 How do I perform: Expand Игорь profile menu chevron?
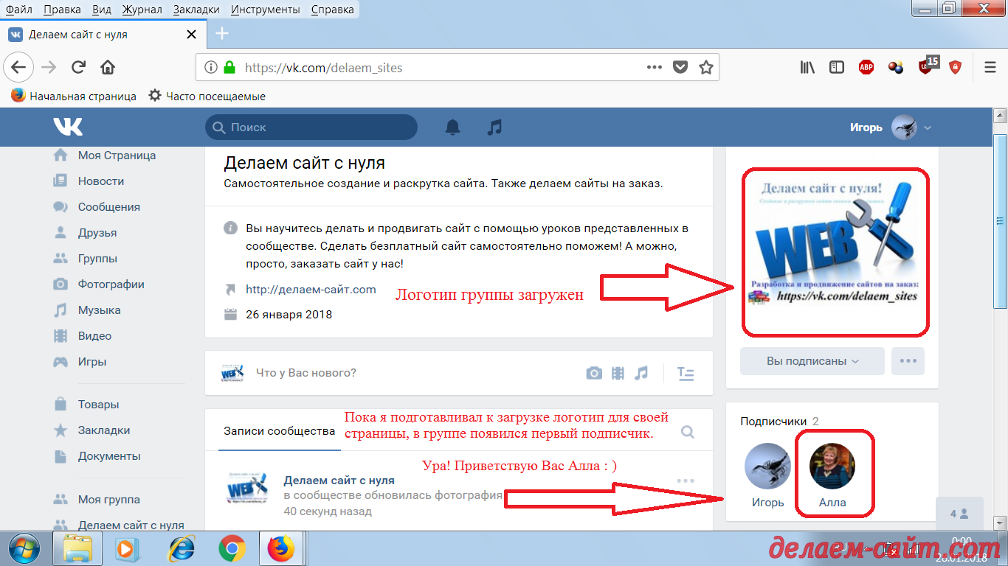tap(928, 127)
